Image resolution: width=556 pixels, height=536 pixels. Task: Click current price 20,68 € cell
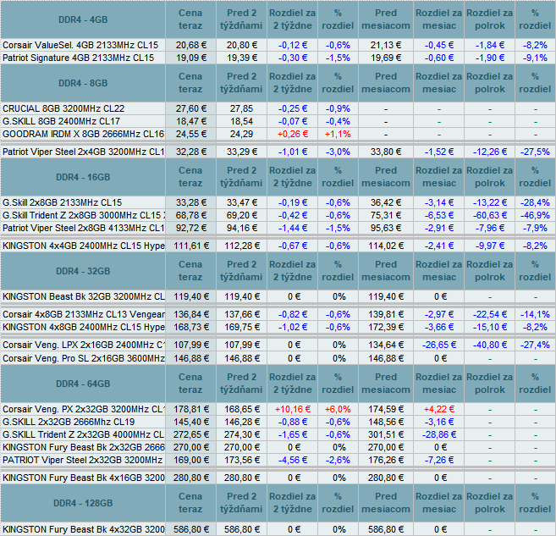coord(190,45)
